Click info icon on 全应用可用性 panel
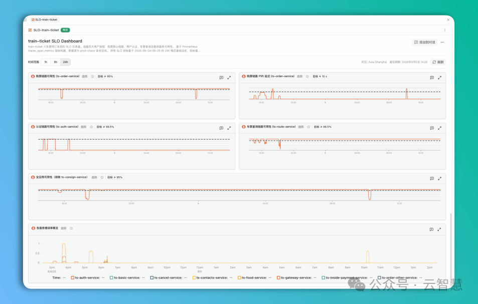Screen dimensions: 478x304 click(102, 177)
